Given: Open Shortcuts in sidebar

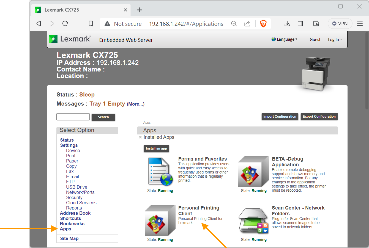Looking at the screenshot, I should (x=70, y=219).
